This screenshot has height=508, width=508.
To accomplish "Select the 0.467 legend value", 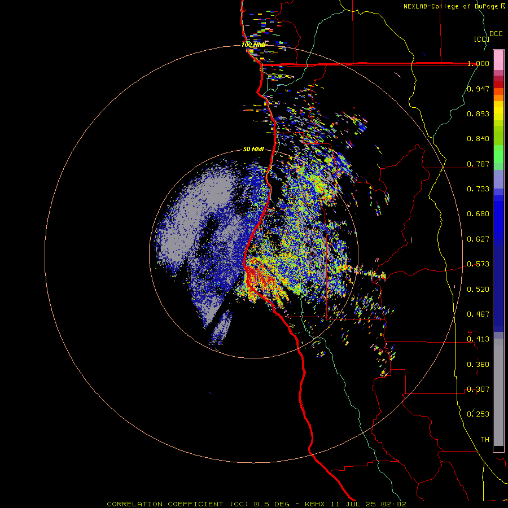I will pos(478,314).
